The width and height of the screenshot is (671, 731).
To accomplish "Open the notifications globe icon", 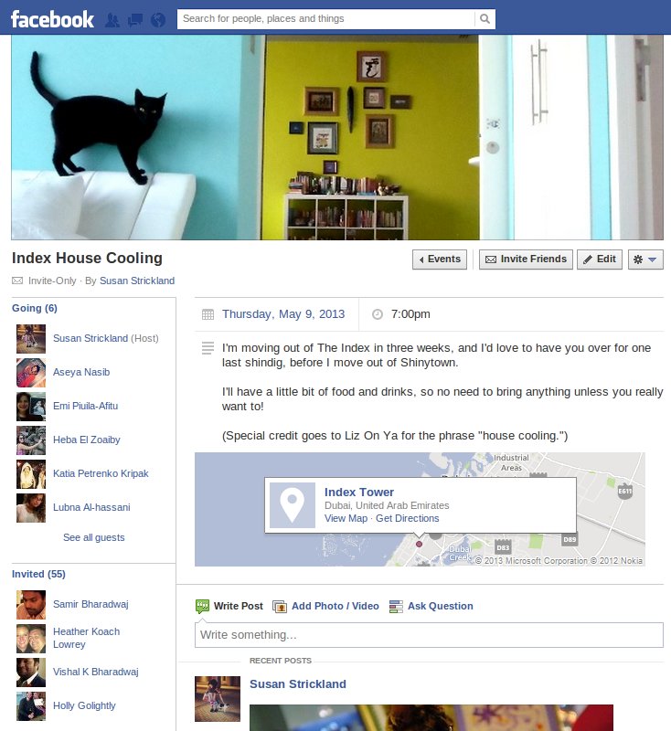I will [x=158, y=20].
